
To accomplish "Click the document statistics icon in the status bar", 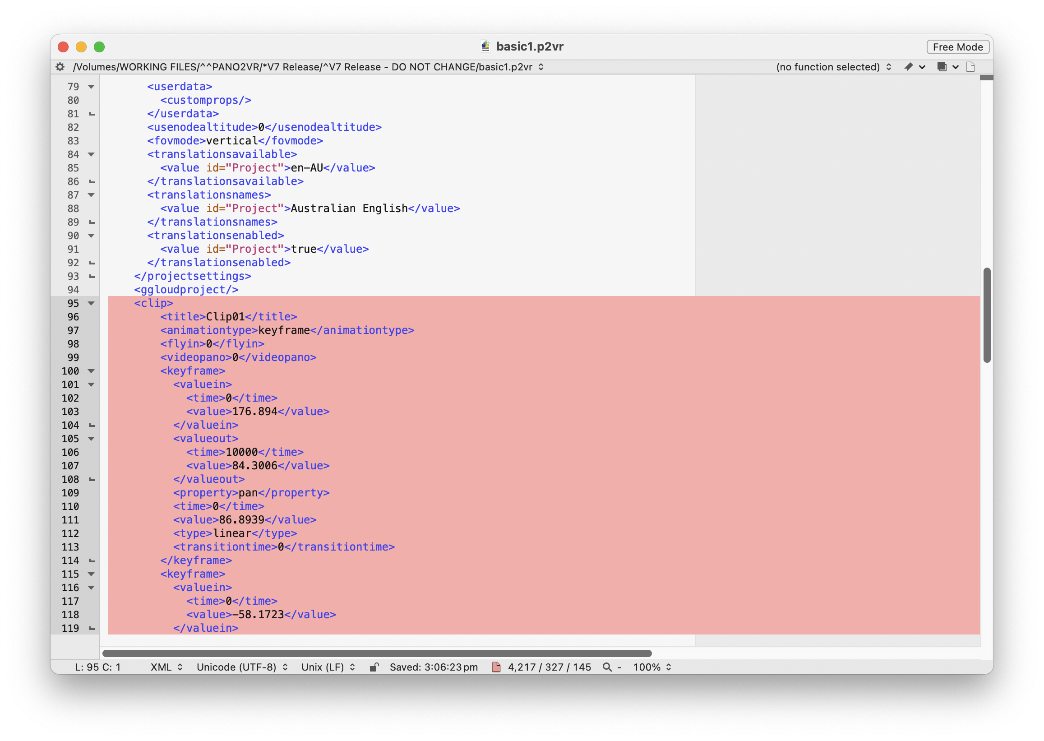I will click(x=496, y=667).
